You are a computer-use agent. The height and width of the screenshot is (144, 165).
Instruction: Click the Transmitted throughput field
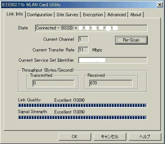54,83
